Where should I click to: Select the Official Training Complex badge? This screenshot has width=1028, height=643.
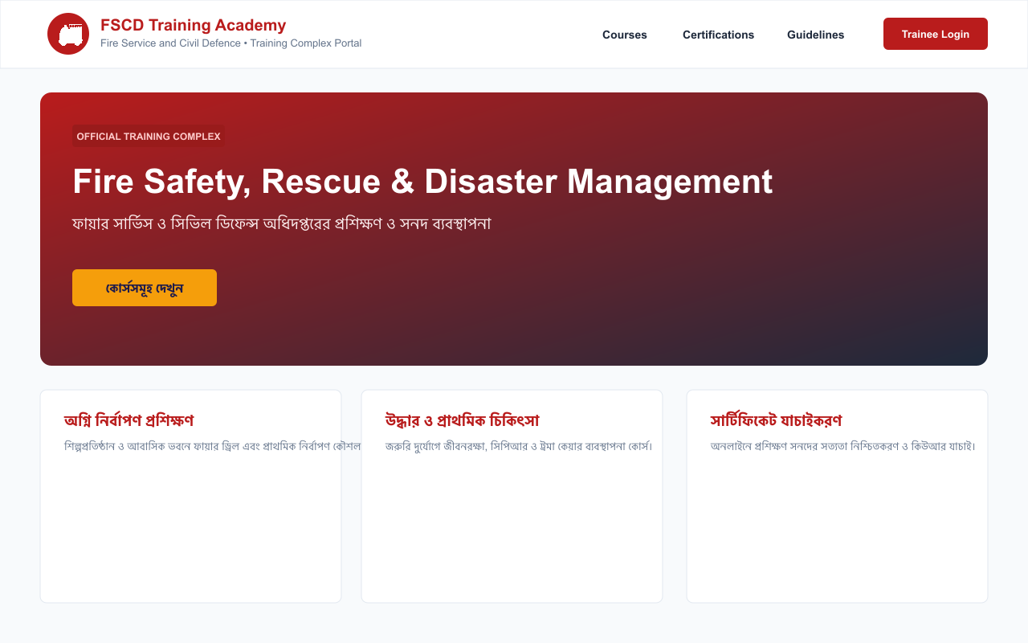coord(149,137)
